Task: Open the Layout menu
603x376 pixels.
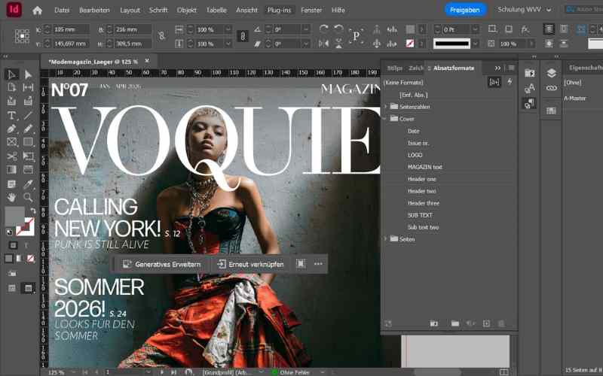Action: (130, 11)
